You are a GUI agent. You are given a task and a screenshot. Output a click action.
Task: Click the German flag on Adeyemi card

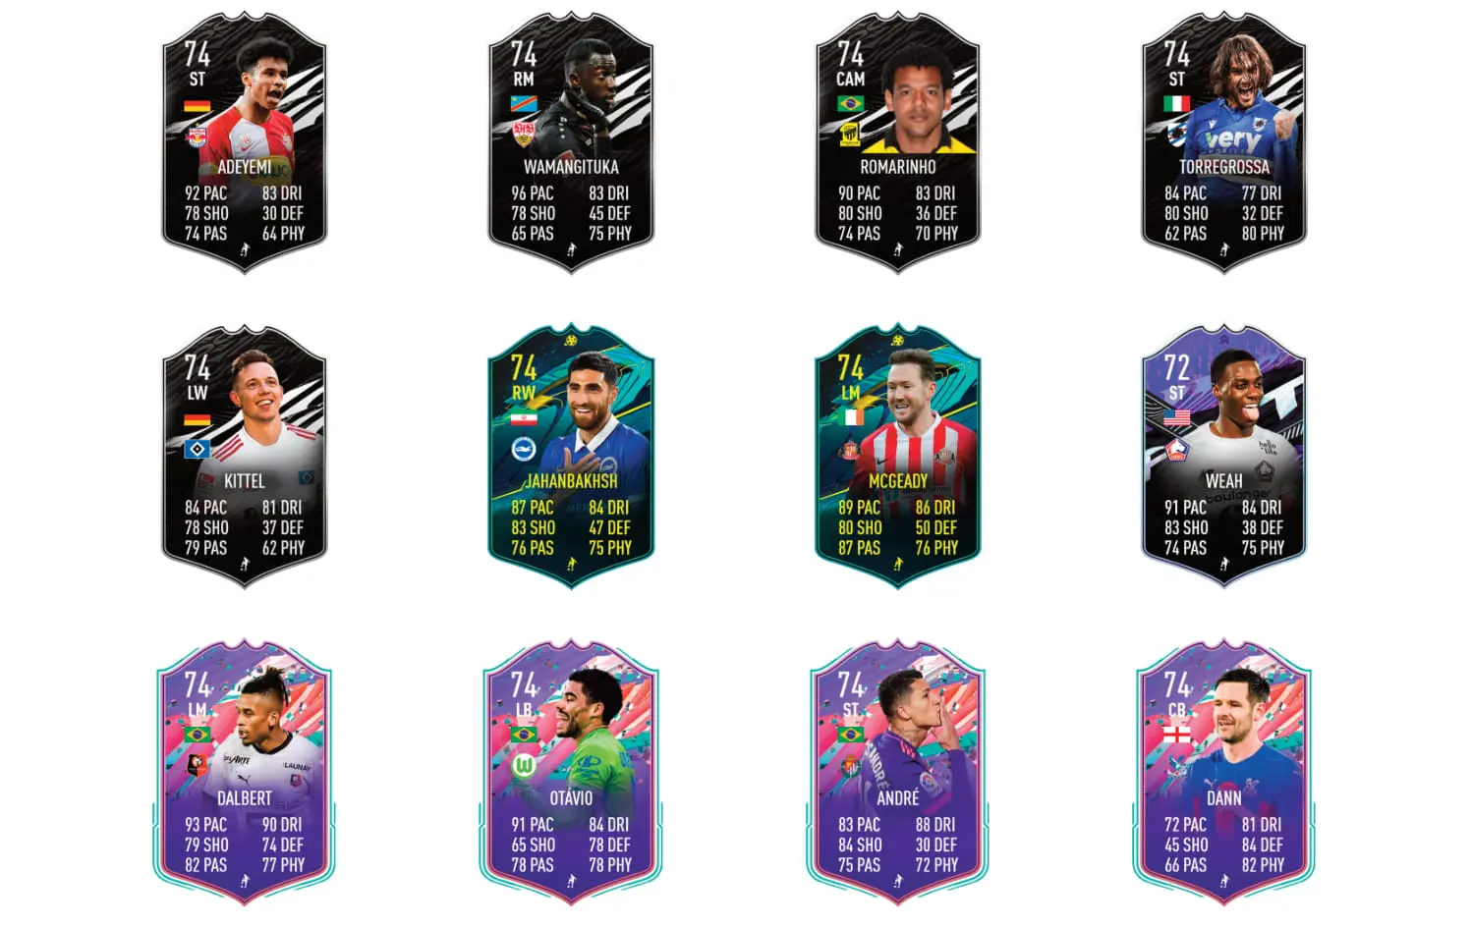click(x=198, y=106)
